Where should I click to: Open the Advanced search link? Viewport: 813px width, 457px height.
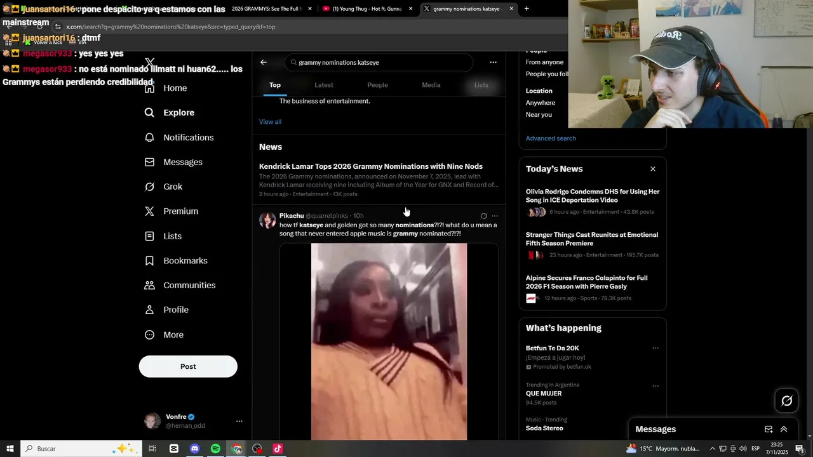(551, 138)
